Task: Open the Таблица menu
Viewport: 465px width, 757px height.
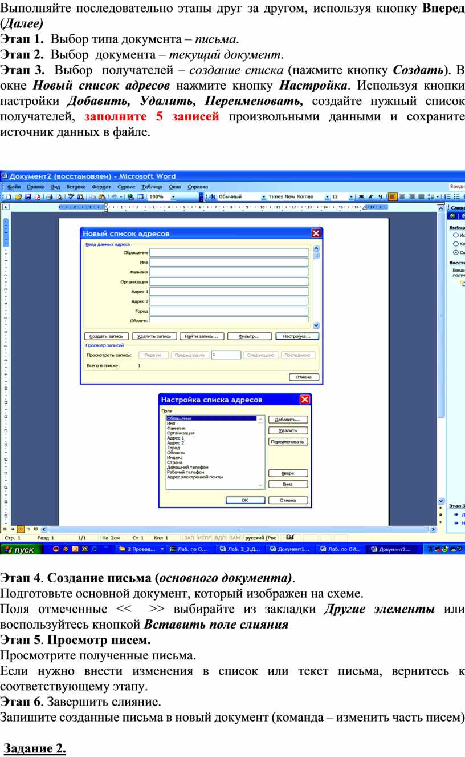Action: pyautogui.click(x=152, y=187)
